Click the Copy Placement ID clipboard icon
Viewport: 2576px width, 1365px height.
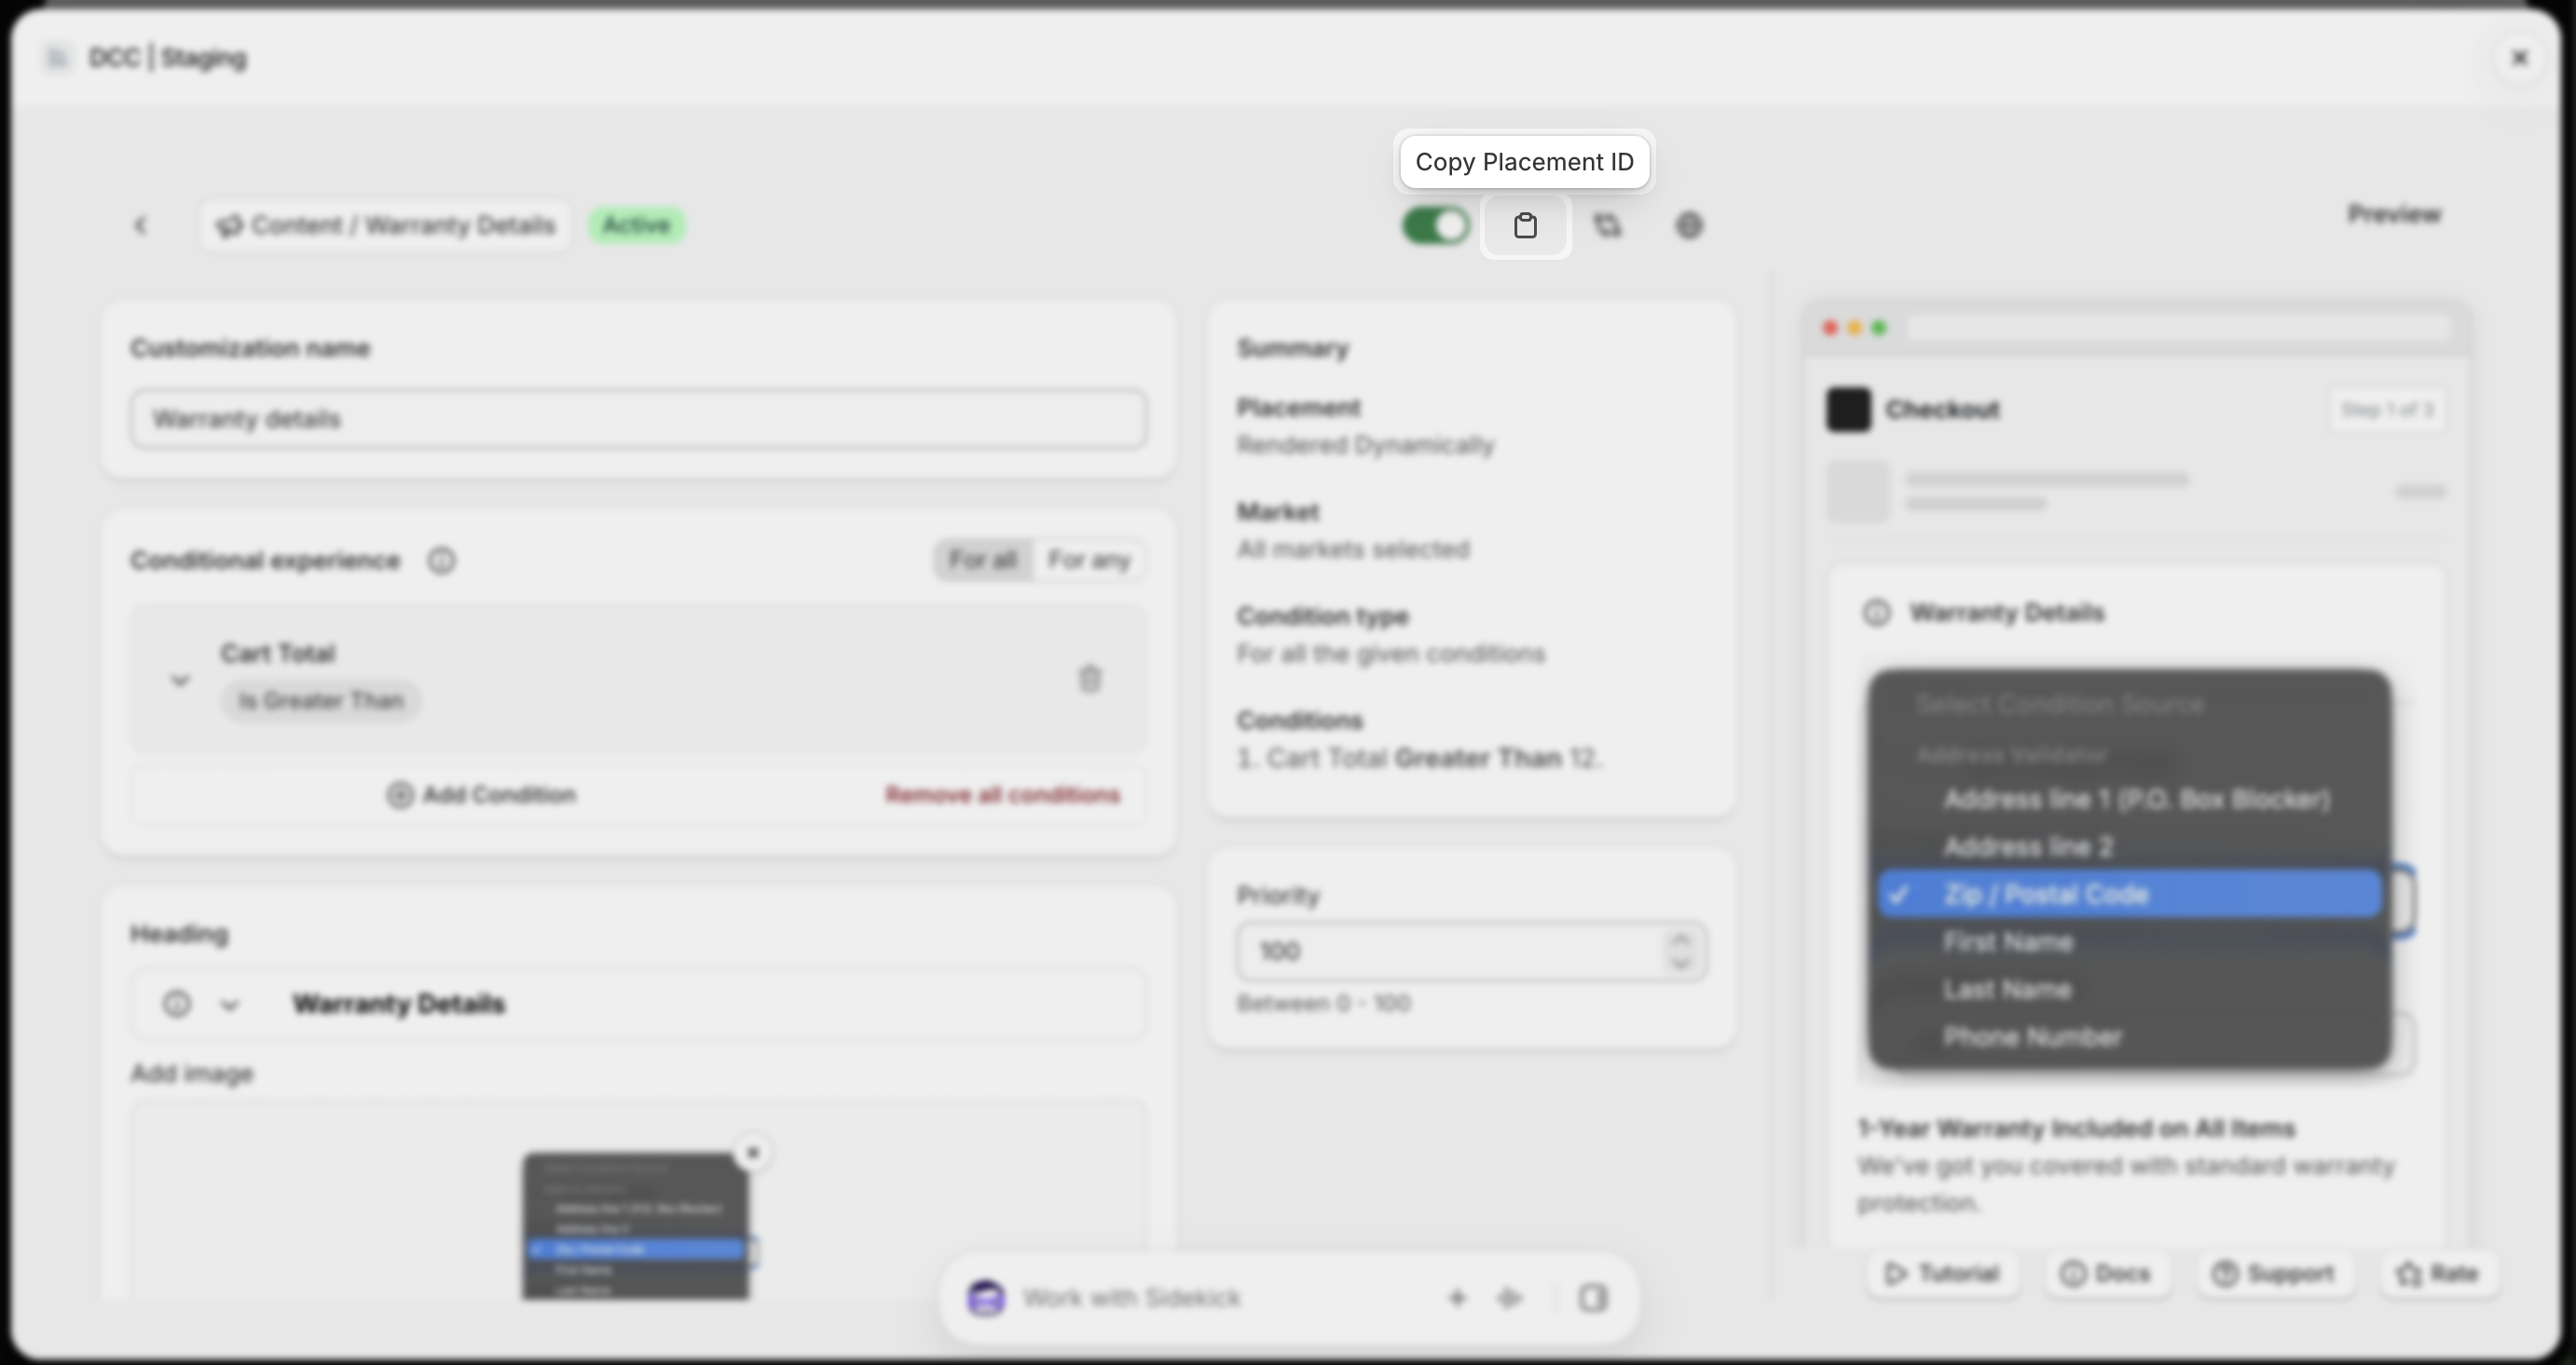pos(1525,226)
